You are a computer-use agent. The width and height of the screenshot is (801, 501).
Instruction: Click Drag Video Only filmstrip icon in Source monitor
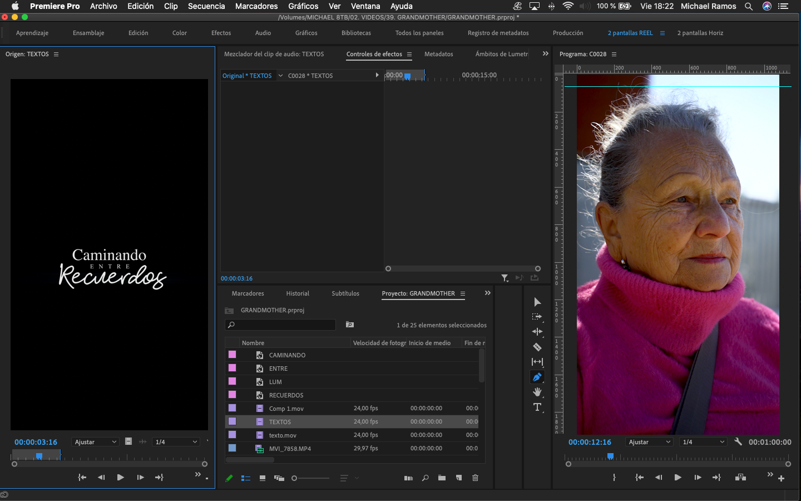[x=128, y=441]
